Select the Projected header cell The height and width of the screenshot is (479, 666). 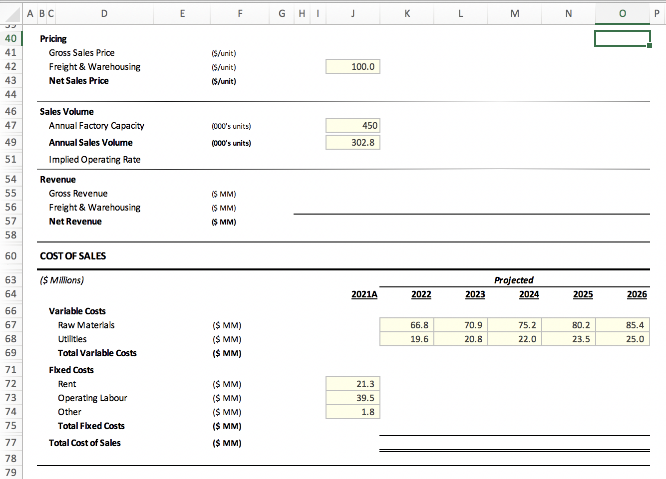pyautogui.click(x=514, y=280)
